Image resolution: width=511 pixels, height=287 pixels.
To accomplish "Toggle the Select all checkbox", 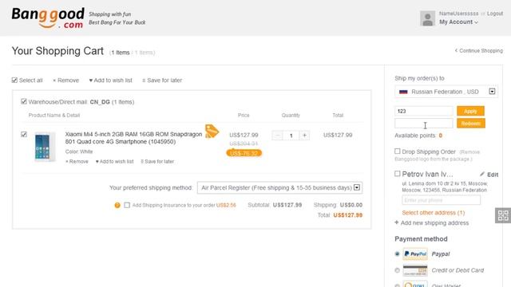I will (x=14, y=80).
